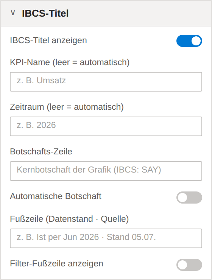Click the 'KPI-Name (leer = automatisch)' label

(70, 62)
